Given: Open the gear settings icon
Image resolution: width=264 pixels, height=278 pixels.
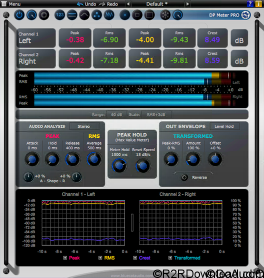Looking at the screenshot, I should point(44,15).
